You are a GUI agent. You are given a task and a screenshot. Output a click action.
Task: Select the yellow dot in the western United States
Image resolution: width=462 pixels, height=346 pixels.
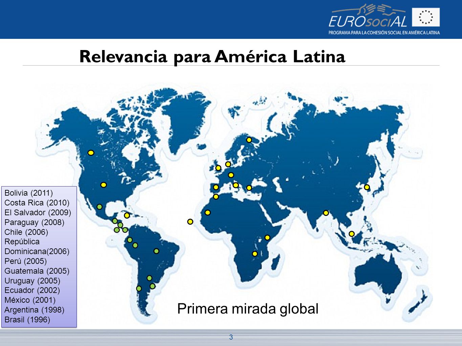click(104, 185)
